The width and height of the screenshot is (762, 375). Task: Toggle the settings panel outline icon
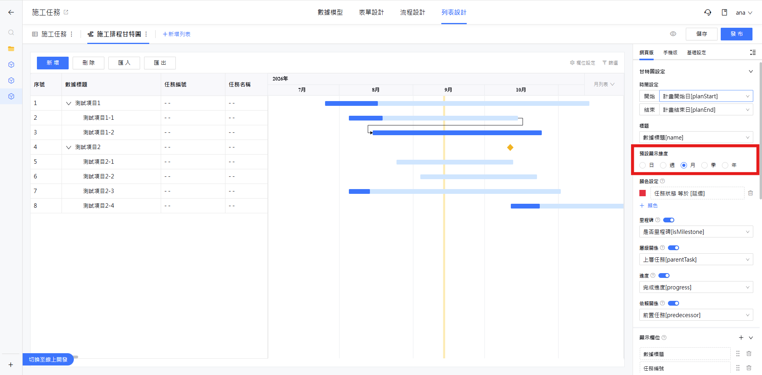click(x=752, y=52)
